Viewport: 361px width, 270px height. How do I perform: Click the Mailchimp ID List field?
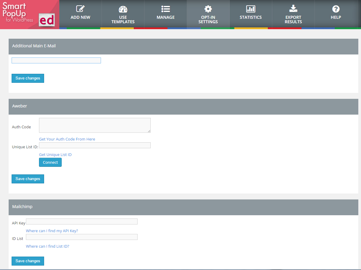[x=82, y=237]
